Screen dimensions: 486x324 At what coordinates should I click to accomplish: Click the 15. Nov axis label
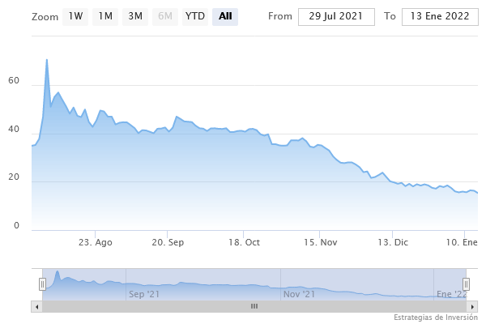pyautogui.click(x=322, y=242)
